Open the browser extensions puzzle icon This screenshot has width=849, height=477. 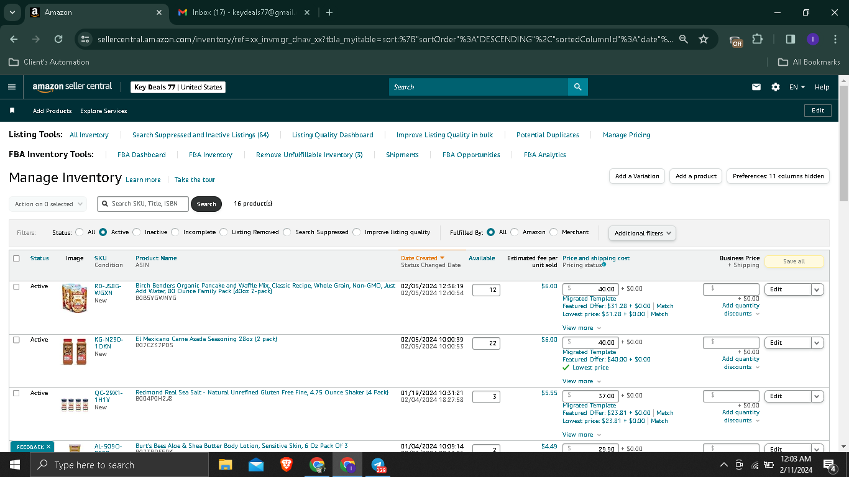pos(757,39)
